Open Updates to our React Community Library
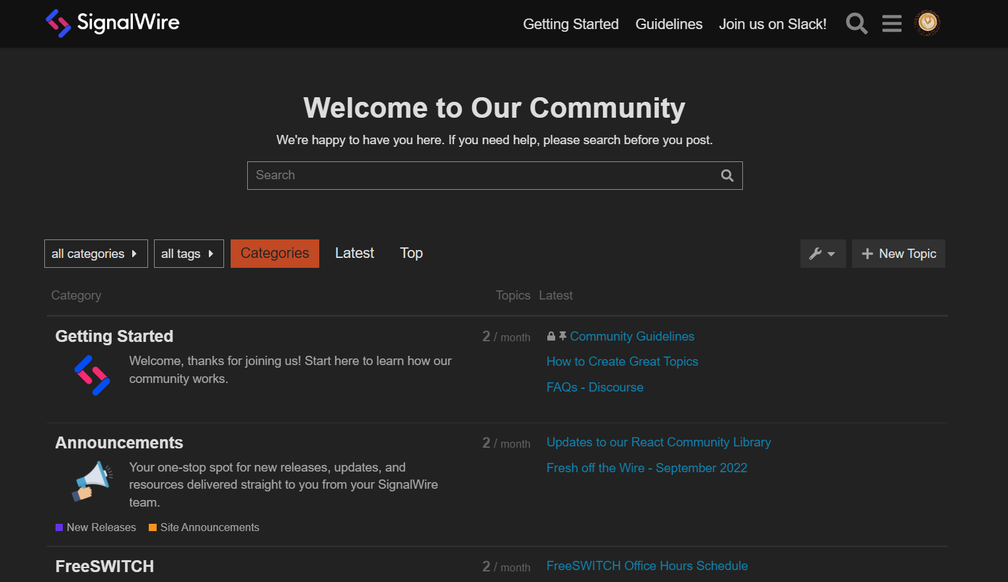The height and width of the screenshot is (582, 1008). [x=658, y=442]
